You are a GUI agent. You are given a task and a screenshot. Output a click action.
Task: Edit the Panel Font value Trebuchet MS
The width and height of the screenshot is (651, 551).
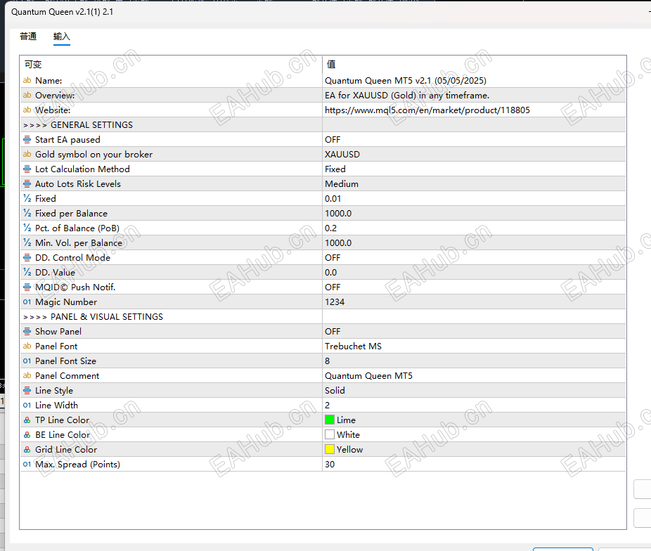pyautogui.click(x=474, y=346)
